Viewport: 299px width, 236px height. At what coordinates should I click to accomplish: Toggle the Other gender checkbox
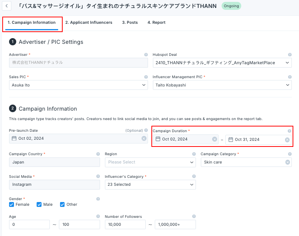[63, 204]
